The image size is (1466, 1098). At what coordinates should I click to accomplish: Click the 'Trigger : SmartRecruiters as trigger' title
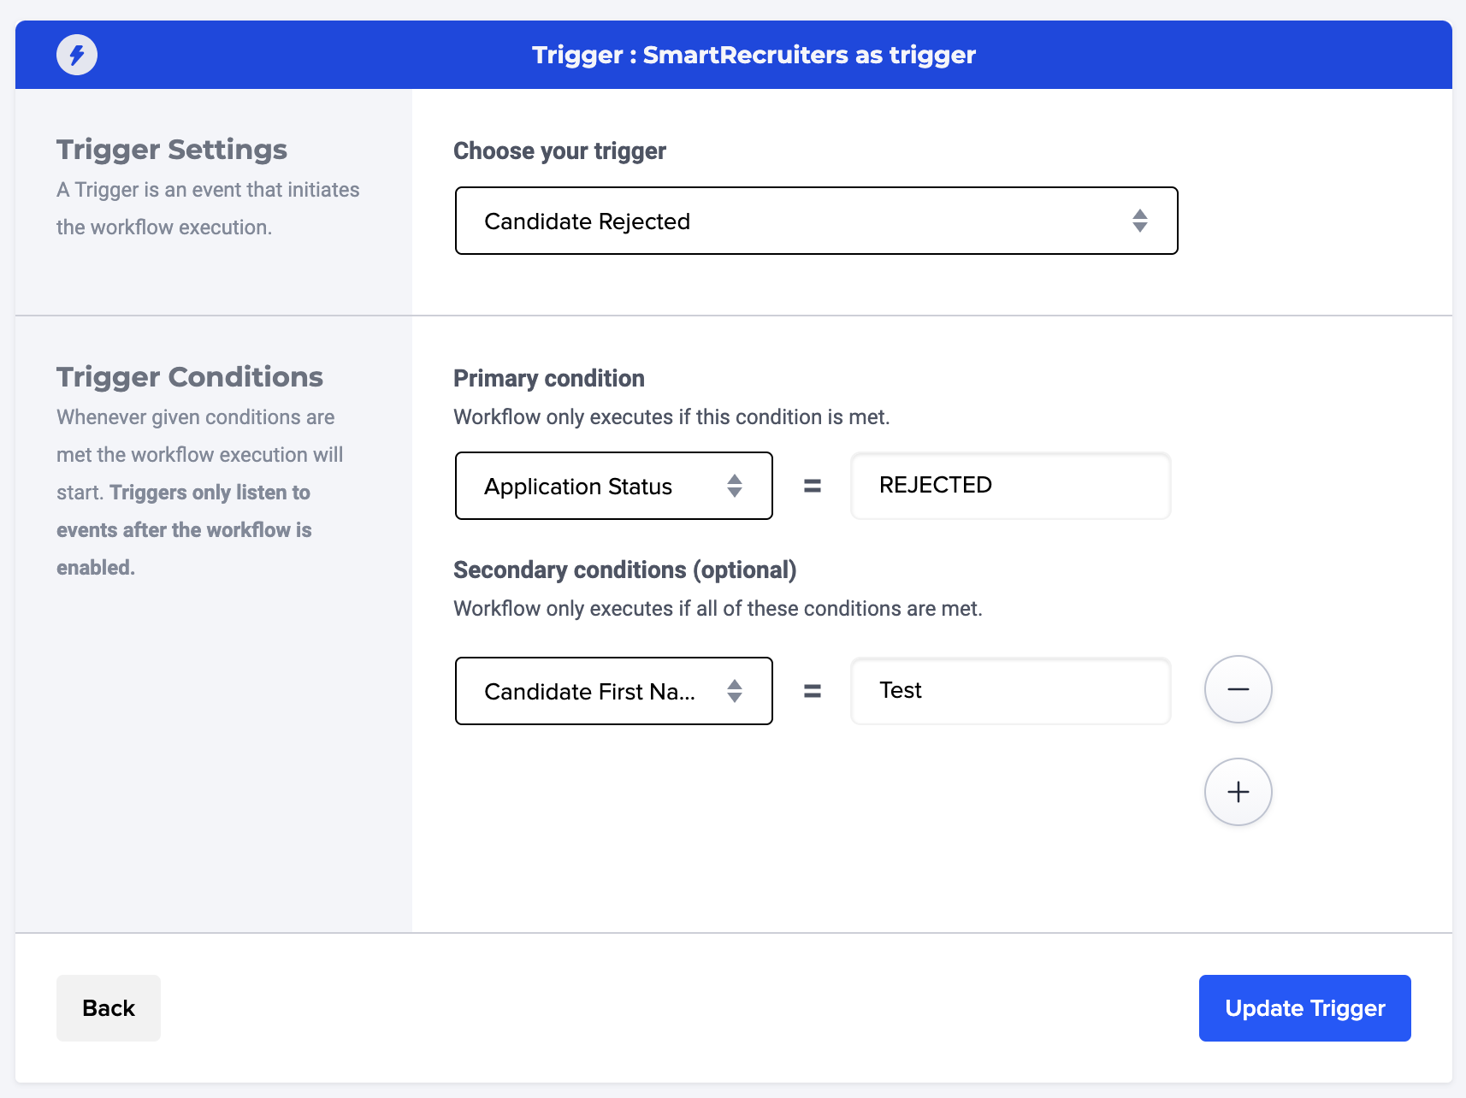754,55
